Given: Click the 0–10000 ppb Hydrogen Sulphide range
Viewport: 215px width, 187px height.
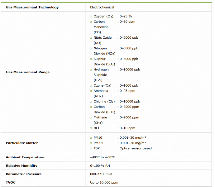Looking at the screenshot, I should [129, 70].
